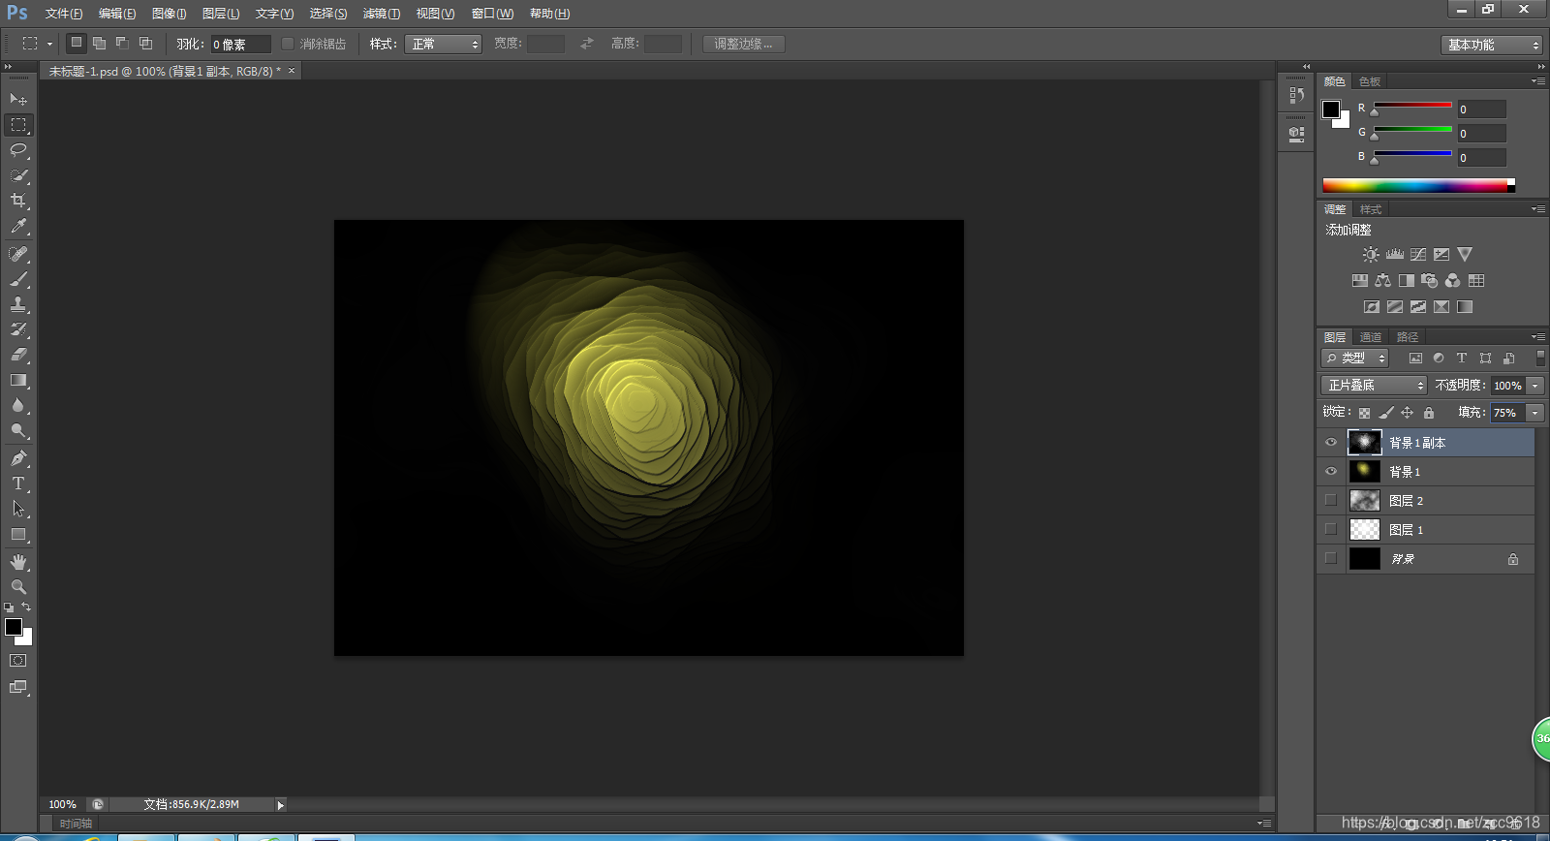1550x841 pixels.
Task: Select the 背景 1 layer thumbnail
Action: point(1365,472)
